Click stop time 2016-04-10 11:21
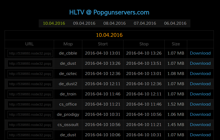 click(x=144, y=125)
